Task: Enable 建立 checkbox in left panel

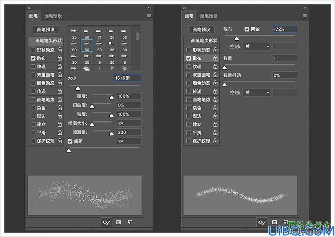Action: tap(33, 125)
